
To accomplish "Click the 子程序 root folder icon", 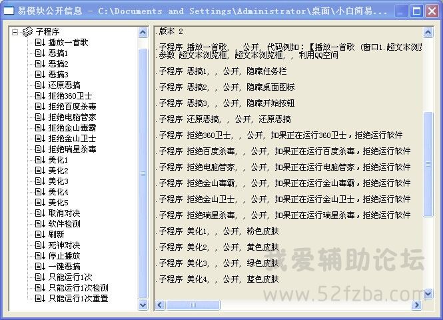I will click(x=27, y=31).
